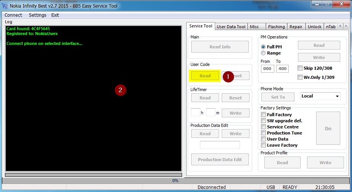
Task: Click the 'Card found: 4C4F5645' log line
Action: pyautogui.click(x=28, y=29)
